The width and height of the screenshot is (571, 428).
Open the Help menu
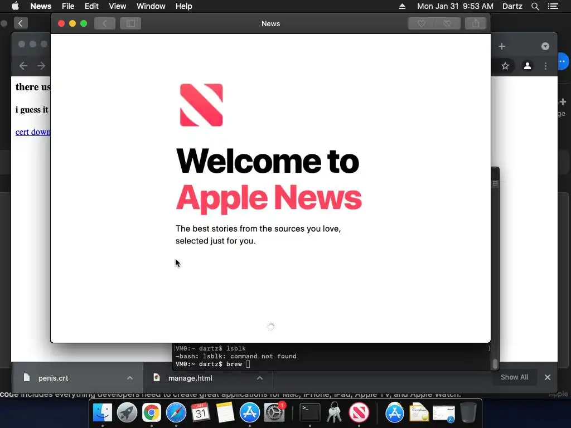tap(183, 6)
